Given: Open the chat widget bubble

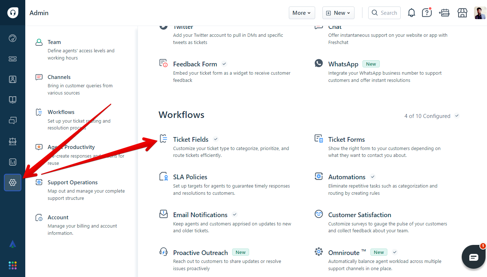Looking at the screenshot, I should [x=474, y=257].
